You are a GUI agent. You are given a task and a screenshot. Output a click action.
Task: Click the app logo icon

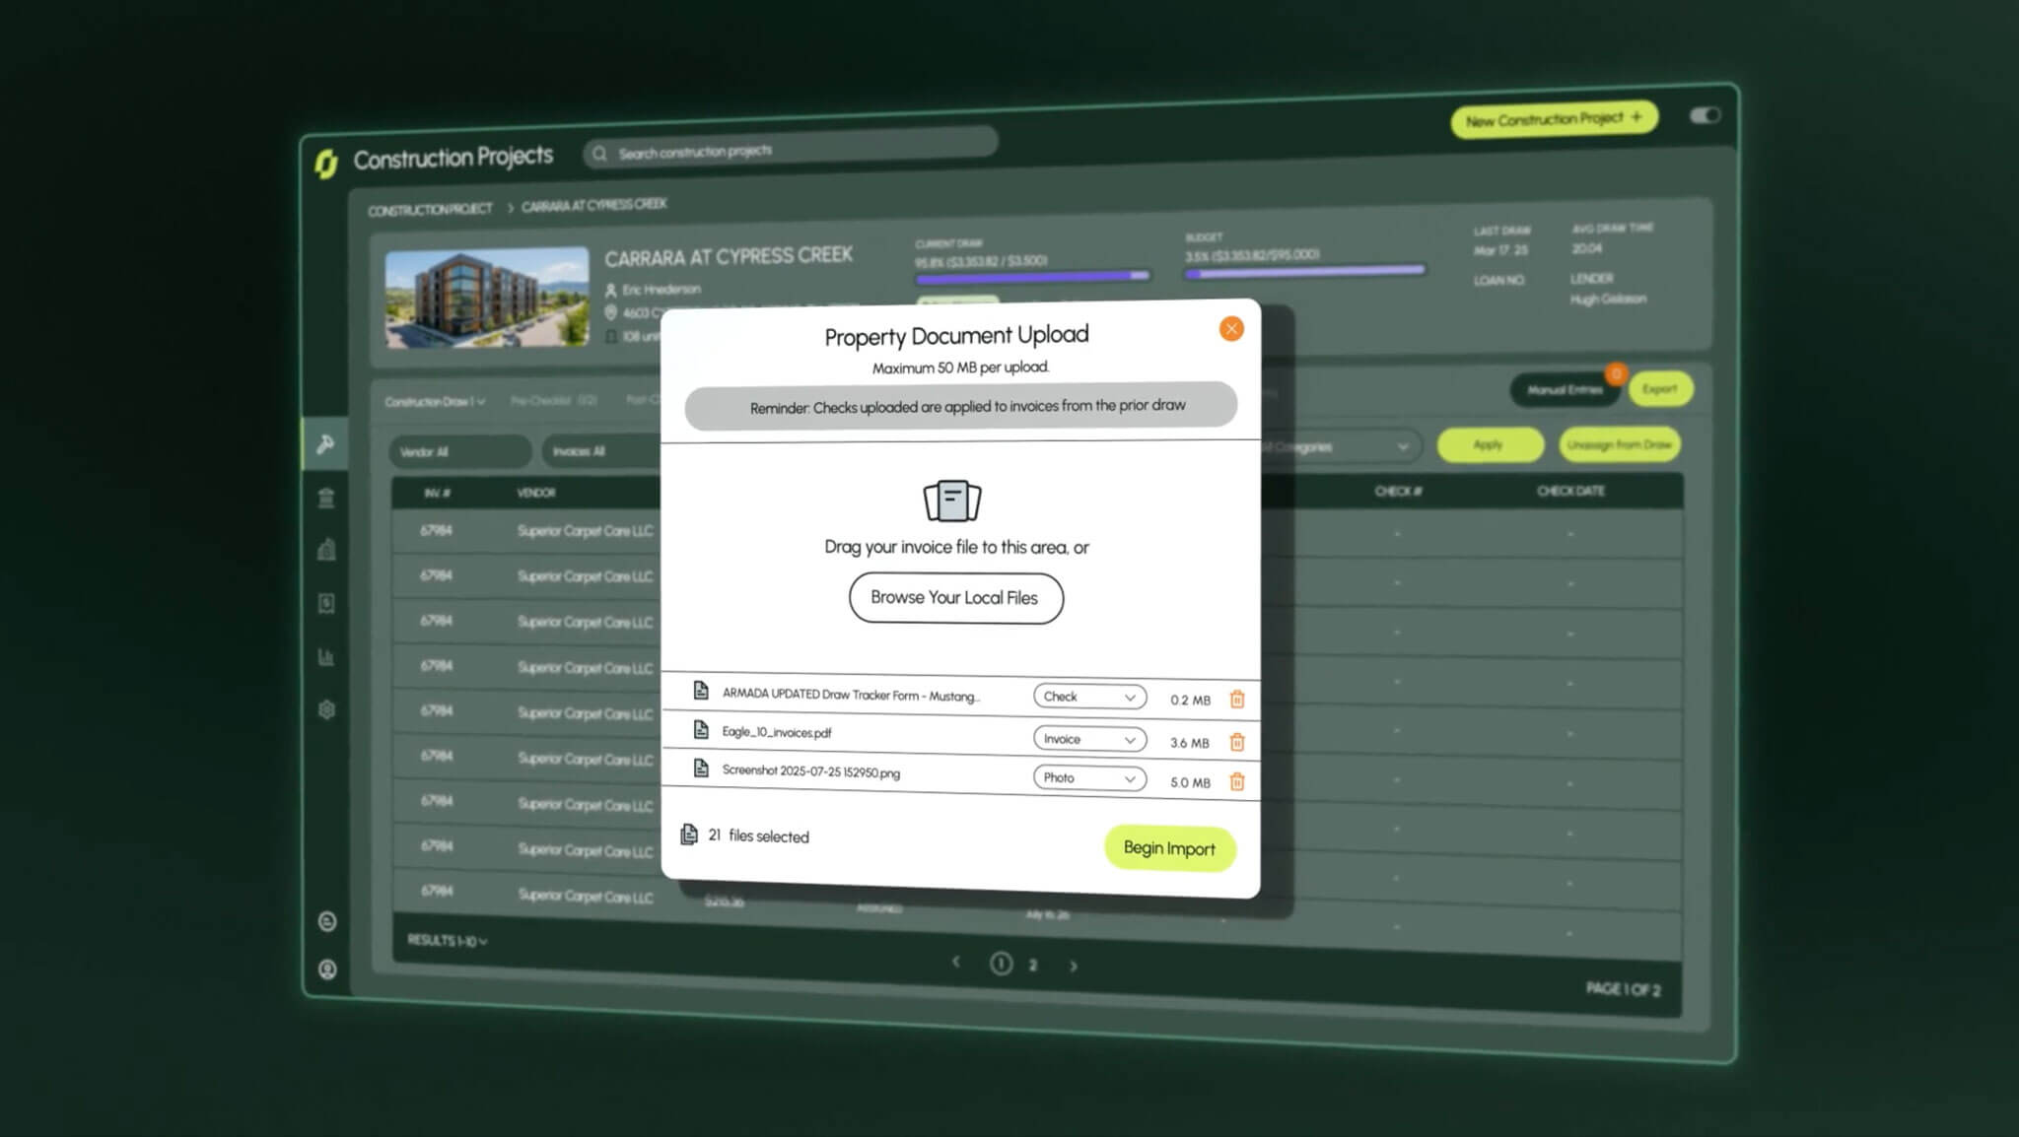click(326, 164)
